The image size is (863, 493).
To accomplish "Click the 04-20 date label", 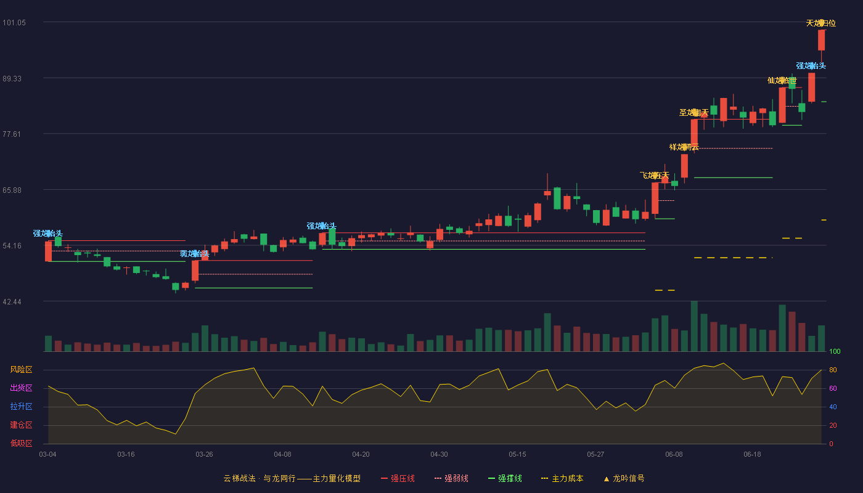I will [x=361, y=454].
